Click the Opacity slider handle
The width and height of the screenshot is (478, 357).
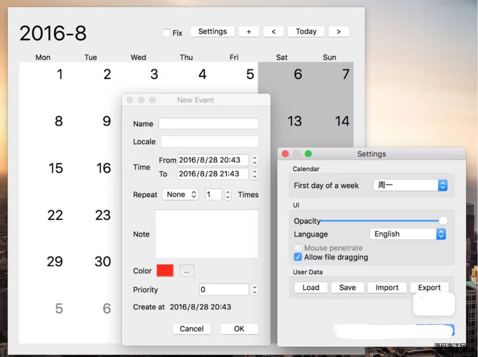click(x=443, y=221)
